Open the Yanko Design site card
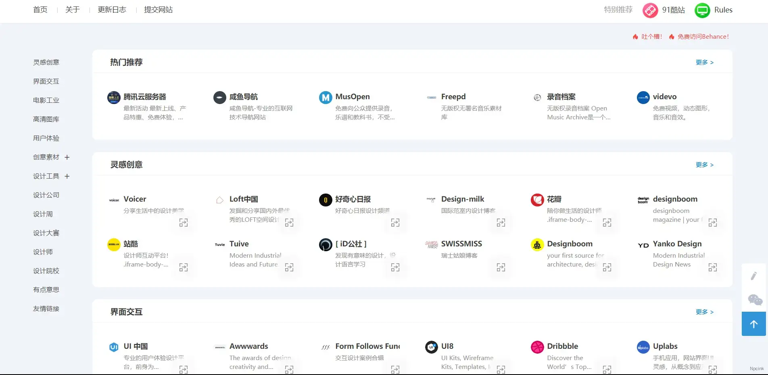Viewport: 768px width, 375px height. click(x=677, y=244)
